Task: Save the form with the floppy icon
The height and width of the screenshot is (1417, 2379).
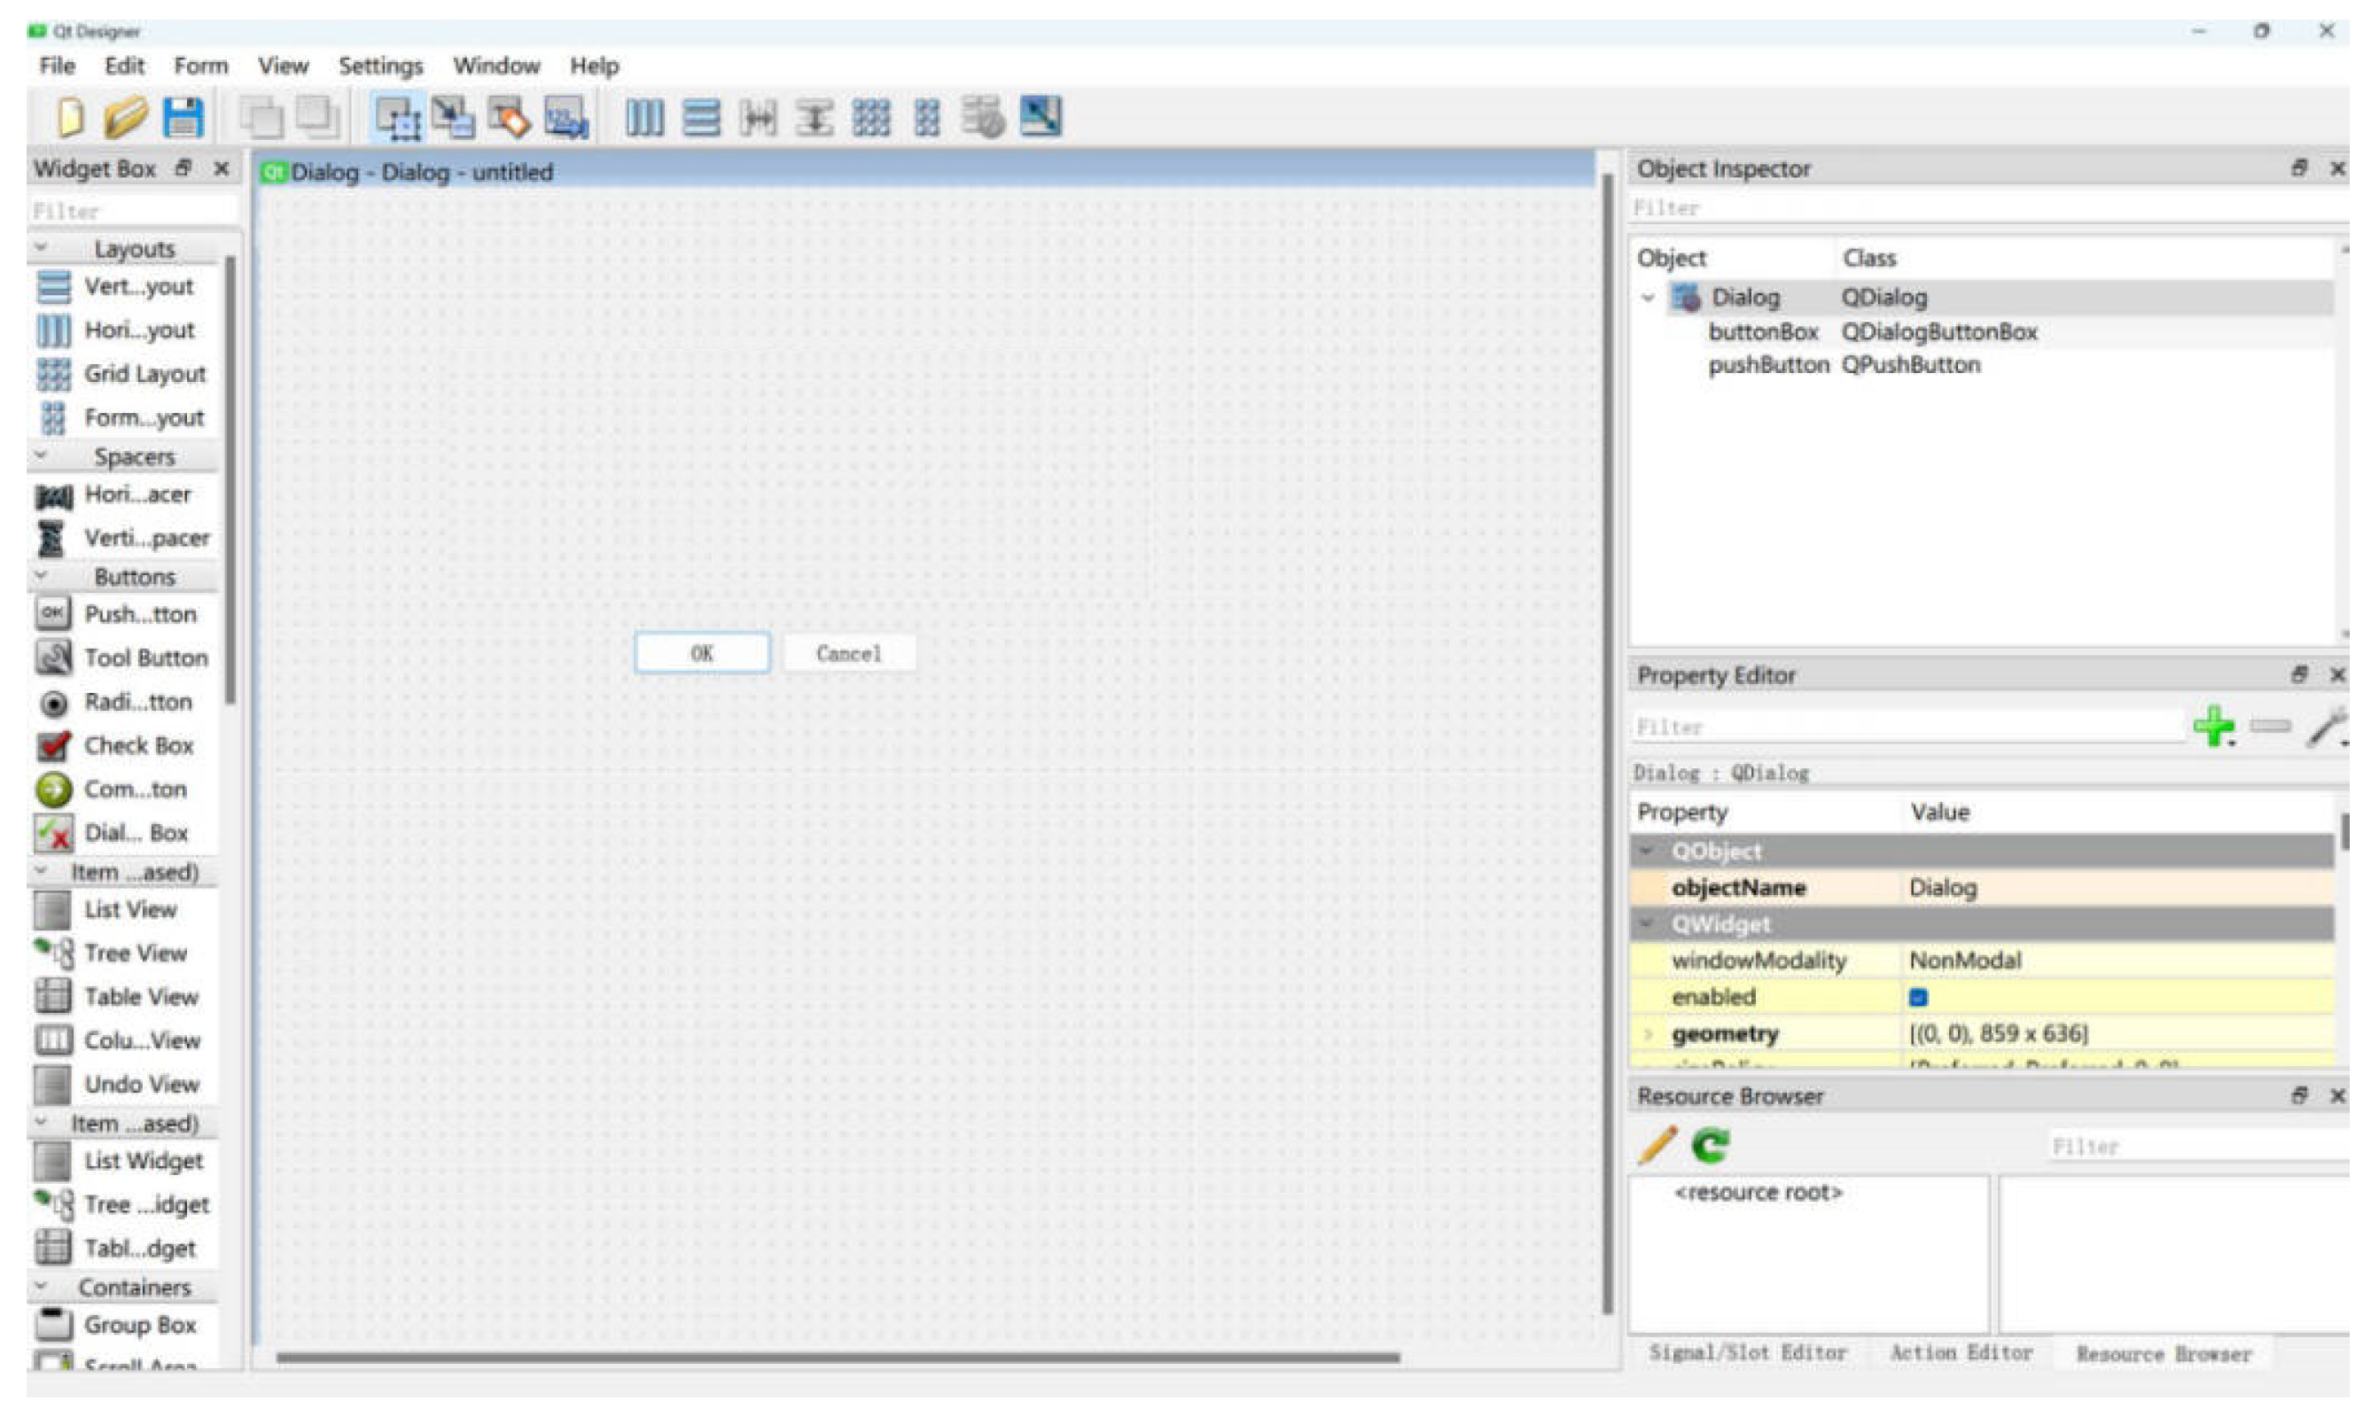Action: pos(183,119)
